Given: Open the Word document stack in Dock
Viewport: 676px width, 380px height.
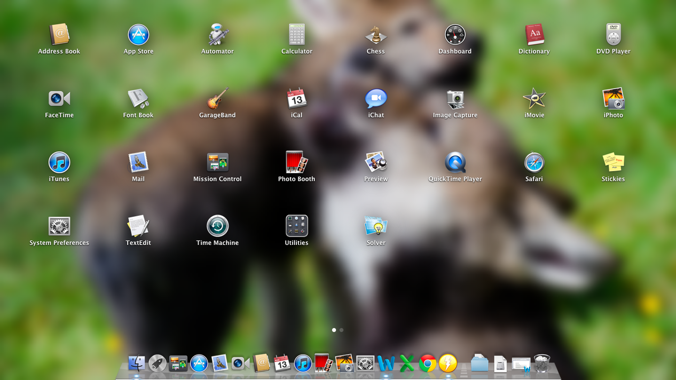Looking at the screenshot, I should point(521,364).
